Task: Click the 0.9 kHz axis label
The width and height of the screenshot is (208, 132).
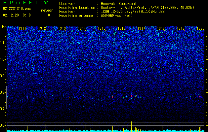Action: click(x=3, y=76)
